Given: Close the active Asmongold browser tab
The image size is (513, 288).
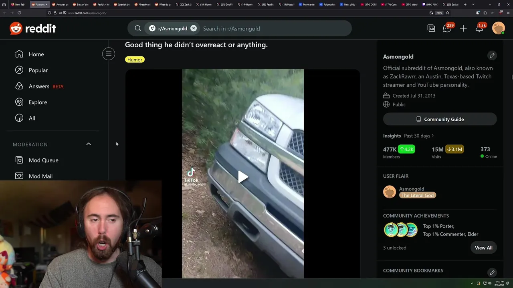Looking at the screenshot, I should (x=46, y=4).
